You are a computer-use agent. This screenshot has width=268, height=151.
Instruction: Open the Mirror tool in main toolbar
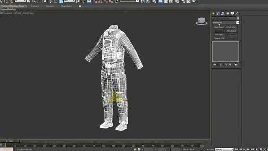tap(143, 1)
